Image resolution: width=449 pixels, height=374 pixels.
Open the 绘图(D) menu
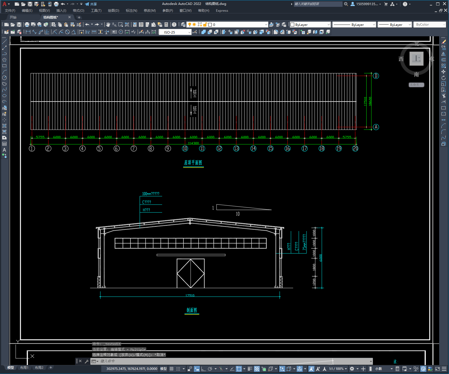(114, 11)
